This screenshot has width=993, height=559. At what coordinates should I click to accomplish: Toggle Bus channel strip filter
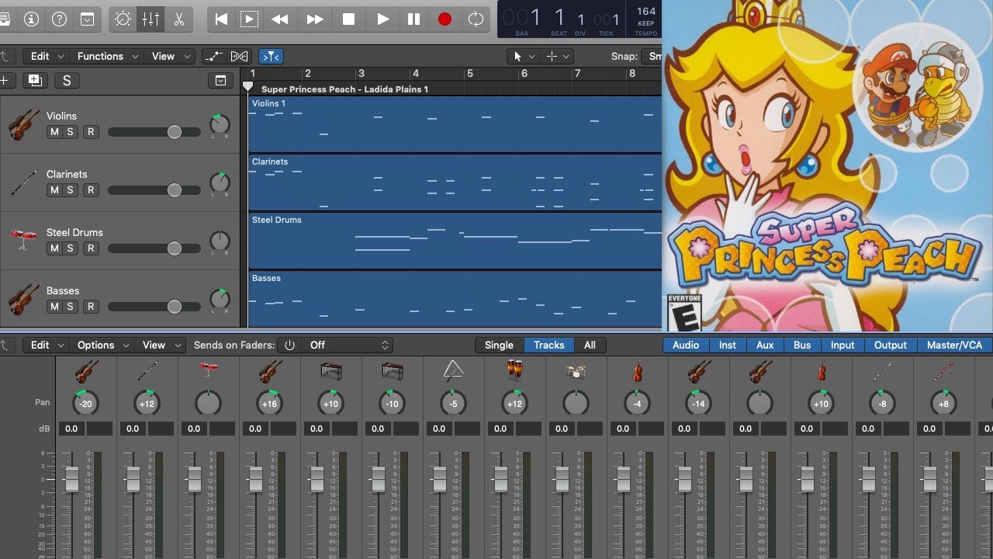[x=802, y=345]
